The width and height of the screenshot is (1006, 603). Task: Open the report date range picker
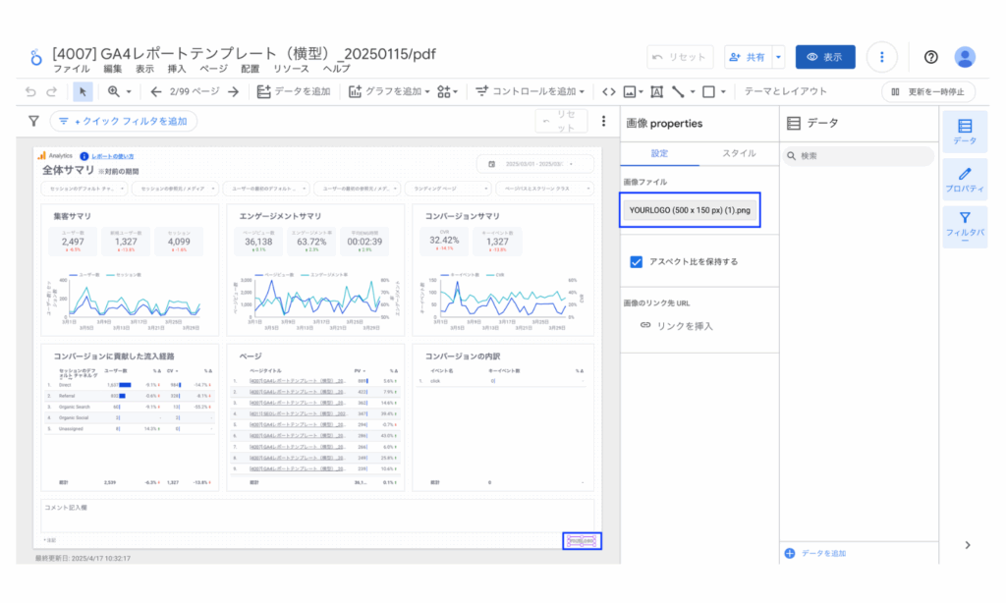coord(535,164)
